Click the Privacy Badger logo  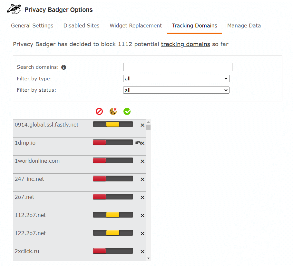14,9
